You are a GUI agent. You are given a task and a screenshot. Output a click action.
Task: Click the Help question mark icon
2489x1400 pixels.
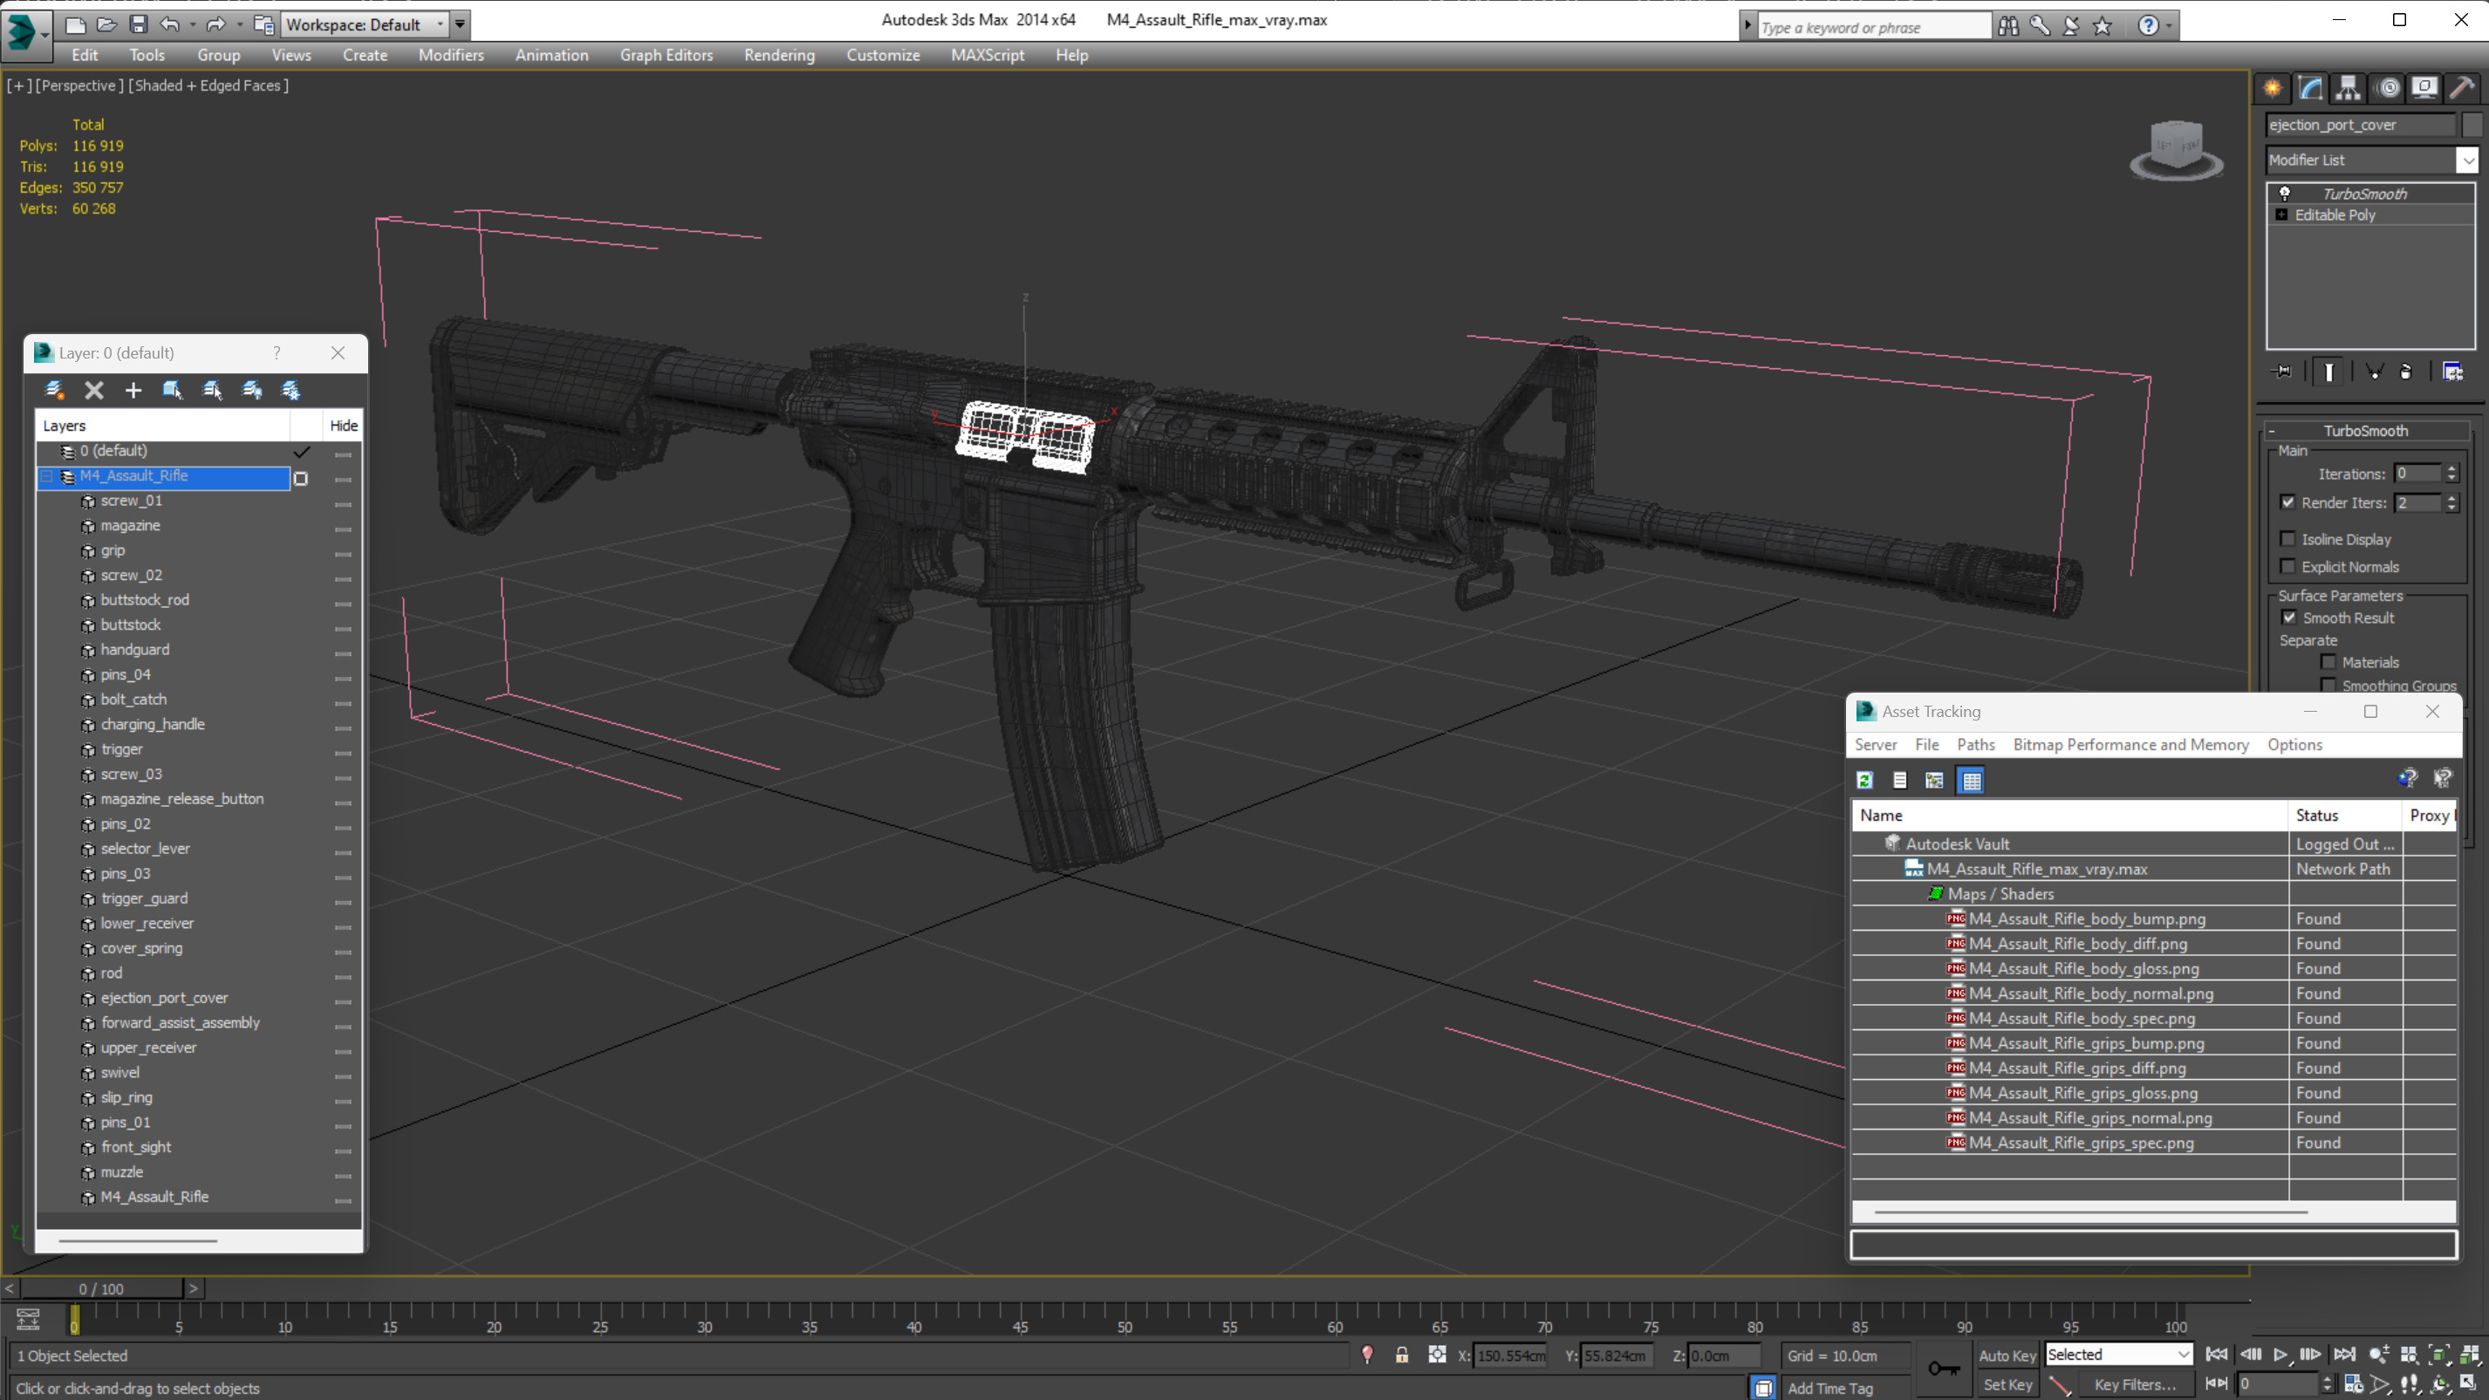coord(2147,26)
